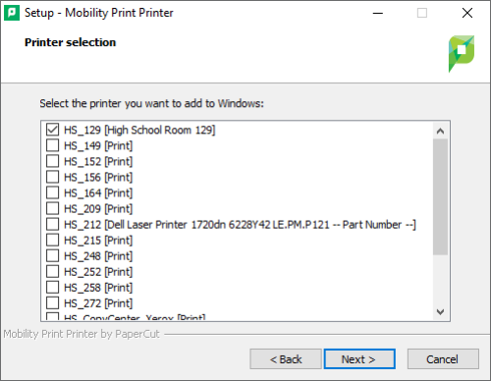The image size is (491, 381).
Task: Check the HS_272 [Print] printer
Action: (52, 303)
